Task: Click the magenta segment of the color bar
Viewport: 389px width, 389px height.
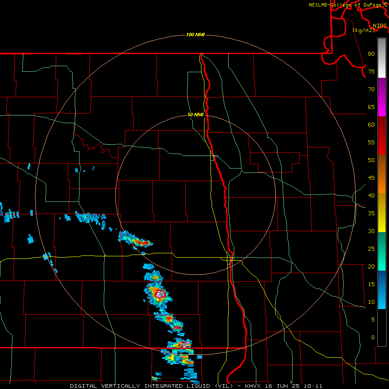Action: tap(382, 97)
